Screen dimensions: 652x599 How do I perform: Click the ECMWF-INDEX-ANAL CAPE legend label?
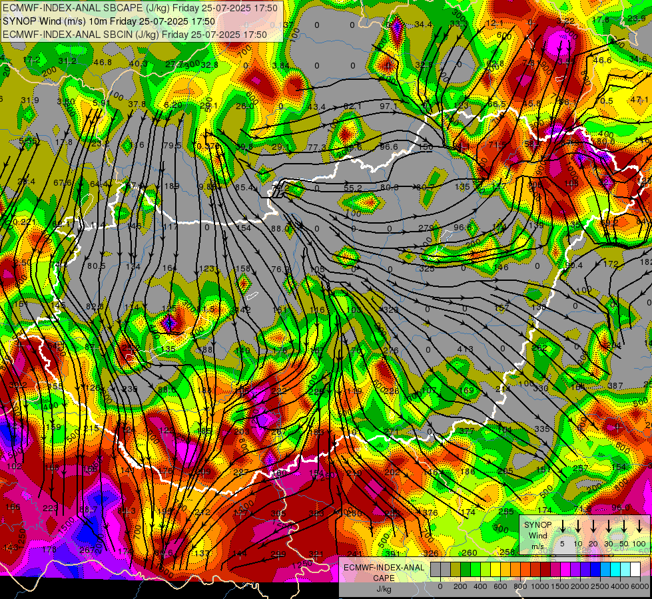click(x=384, y=573)
